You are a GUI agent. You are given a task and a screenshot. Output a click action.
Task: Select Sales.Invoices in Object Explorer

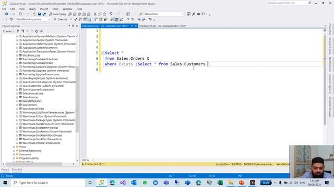pos(30,97)
